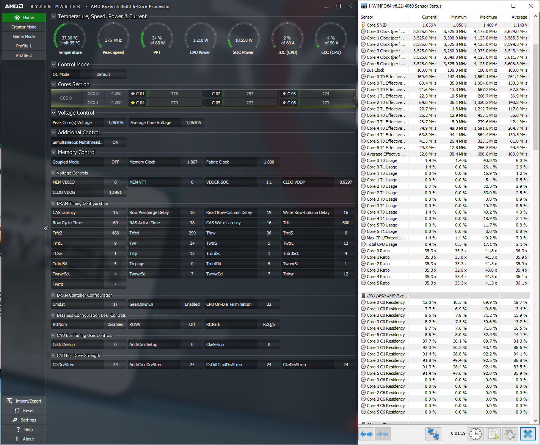Click the AMD logo in title bar
The height and width of the screenshot is (445, 540).
(x=14, y=6)
